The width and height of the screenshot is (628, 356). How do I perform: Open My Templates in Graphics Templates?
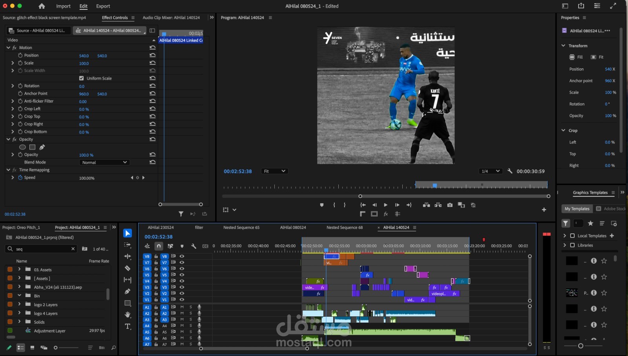[577, 209]
